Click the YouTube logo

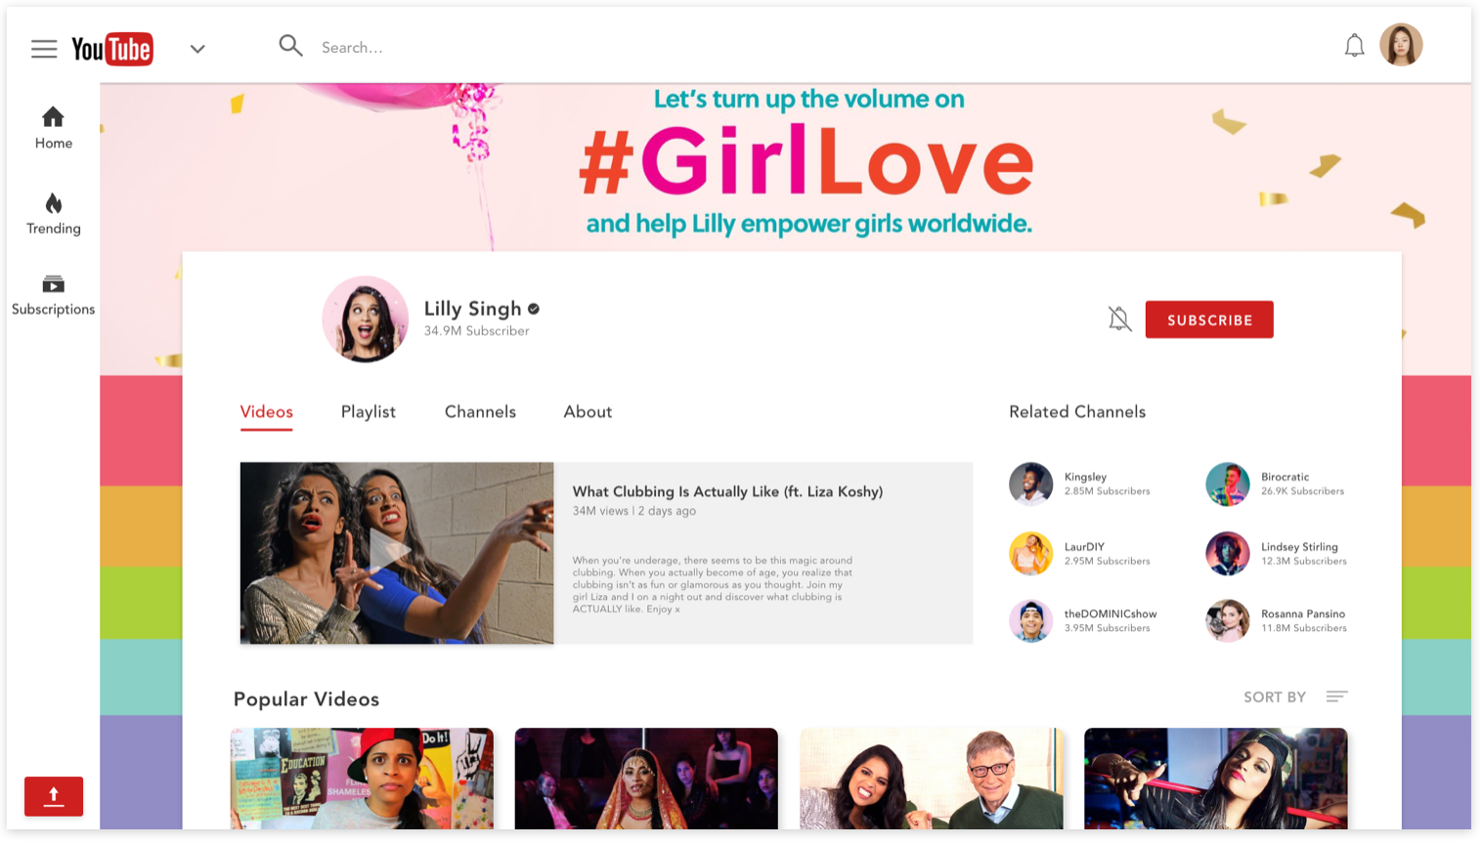pos(112,49)
